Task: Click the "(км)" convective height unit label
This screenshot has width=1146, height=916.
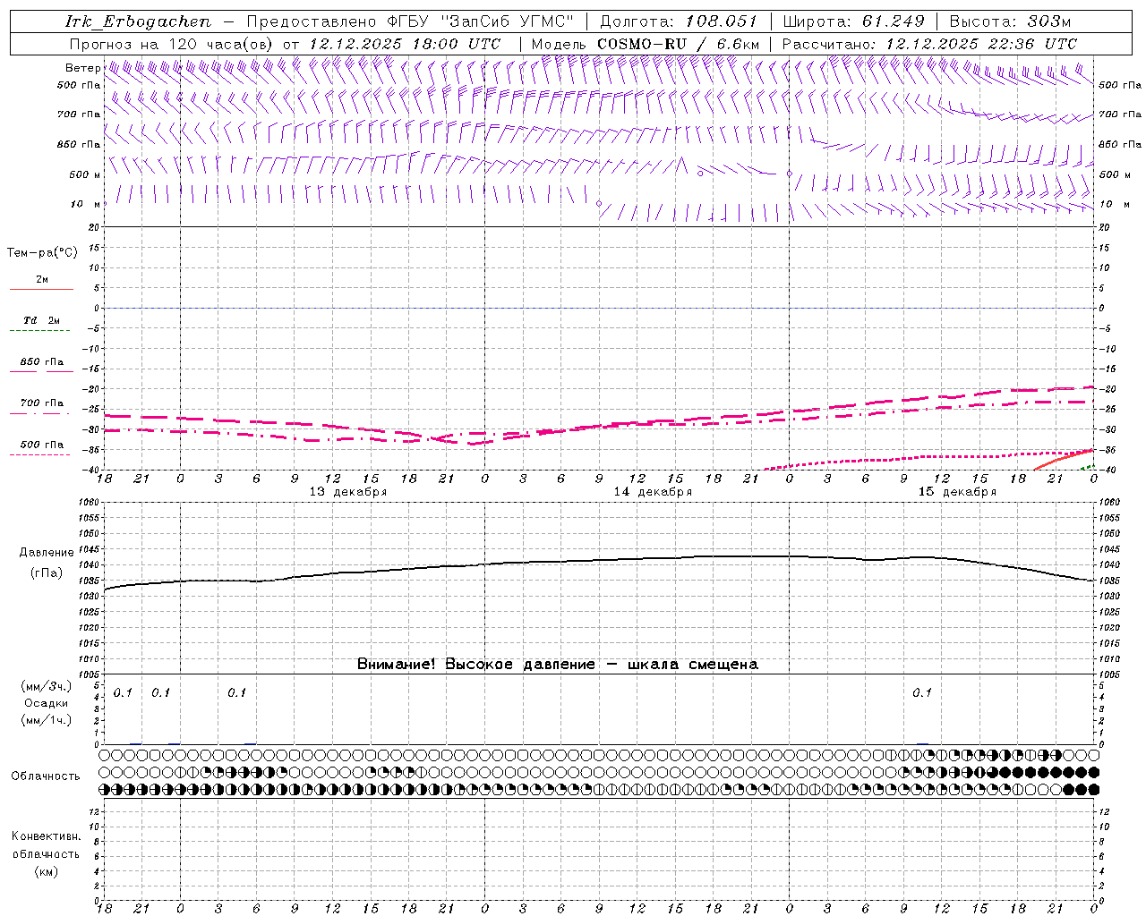Action: pyautogui.click(x=46, y=872)
